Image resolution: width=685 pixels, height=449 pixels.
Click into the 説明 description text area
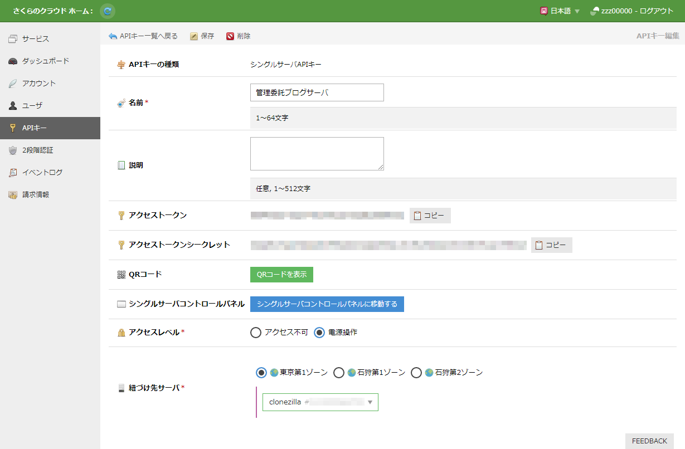317,154
